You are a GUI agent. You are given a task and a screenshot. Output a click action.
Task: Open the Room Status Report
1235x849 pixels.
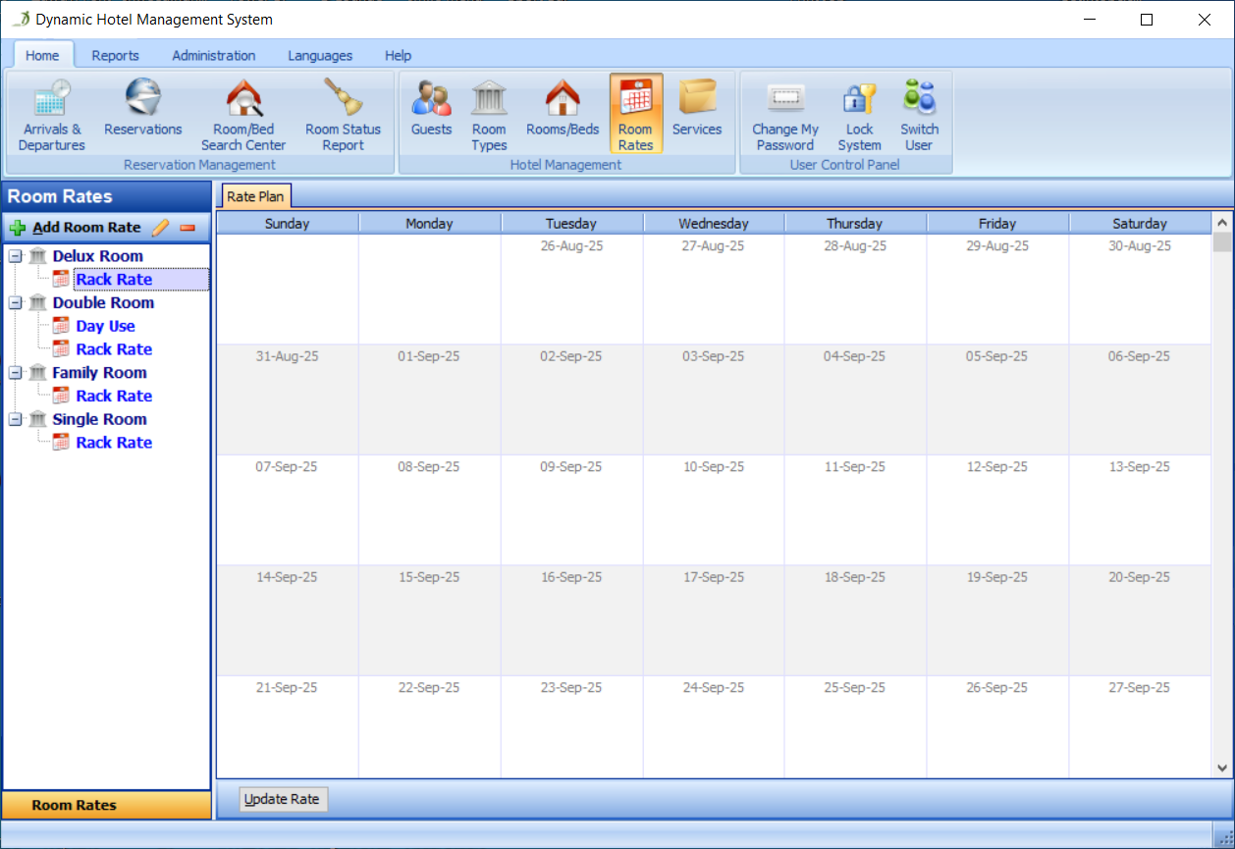(343, 116)
